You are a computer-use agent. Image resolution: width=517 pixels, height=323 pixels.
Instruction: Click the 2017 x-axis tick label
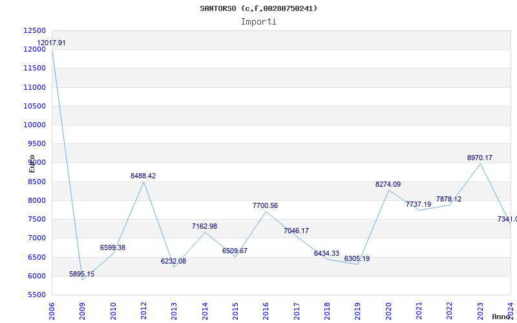(297, 311)
